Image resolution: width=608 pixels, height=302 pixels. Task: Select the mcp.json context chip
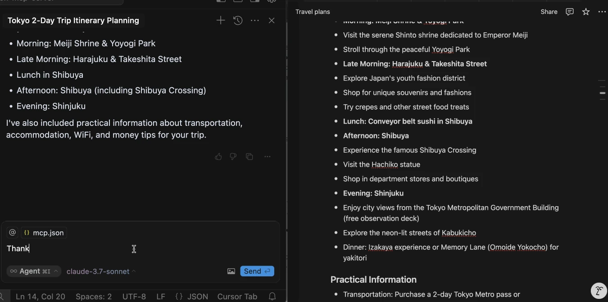point(44,233)
